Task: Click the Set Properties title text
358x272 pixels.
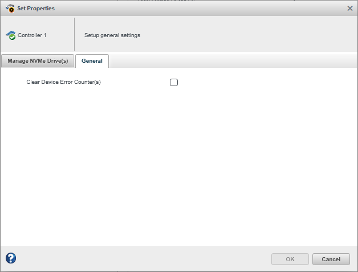Action: click(36, 9)
